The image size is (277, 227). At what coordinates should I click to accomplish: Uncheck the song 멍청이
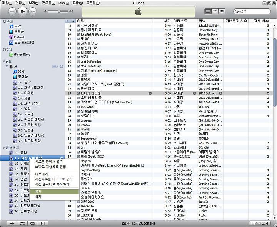(x=78, y=39)
